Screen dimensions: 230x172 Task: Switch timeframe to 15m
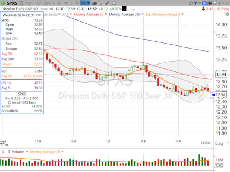tap(38, 3)
